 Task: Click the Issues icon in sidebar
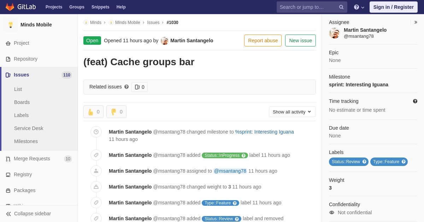(x=8, y=75)
